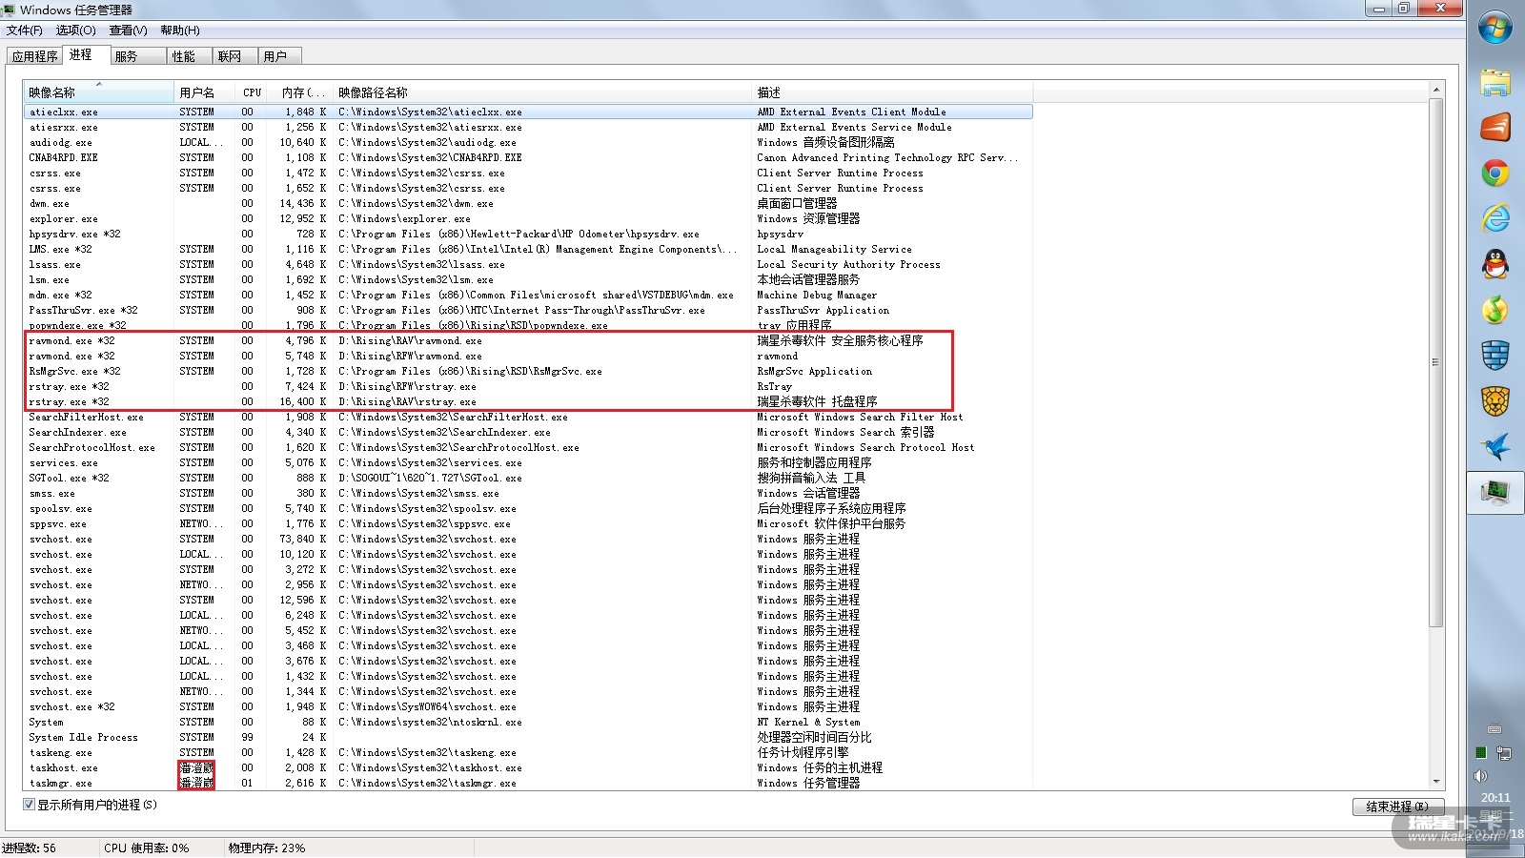Screen dimensions: 1525x858
Task: Select the Task Manager taskbar button
Action: pyautogui.click(x=1495, y=493)
